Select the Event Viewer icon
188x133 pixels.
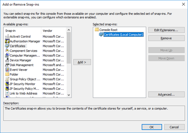[7, 70]
